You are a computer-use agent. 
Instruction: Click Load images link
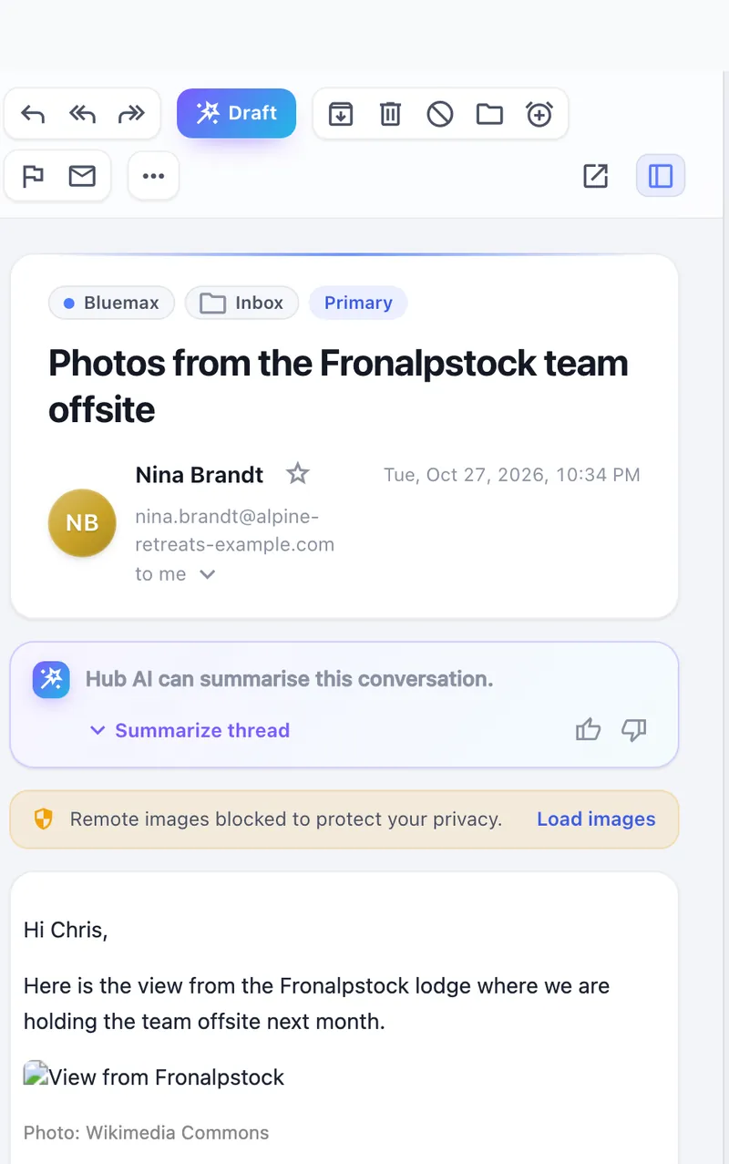pos(596,819)
